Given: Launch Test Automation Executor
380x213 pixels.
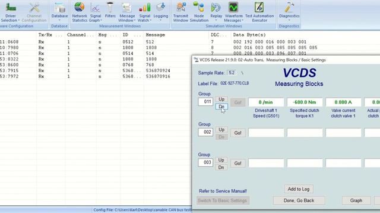Looking at the screenshot, I should click(x=259, y=12).
